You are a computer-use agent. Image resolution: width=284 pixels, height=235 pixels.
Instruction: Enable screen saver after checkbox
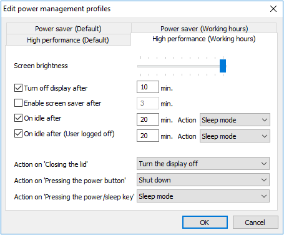coord(18,103)
